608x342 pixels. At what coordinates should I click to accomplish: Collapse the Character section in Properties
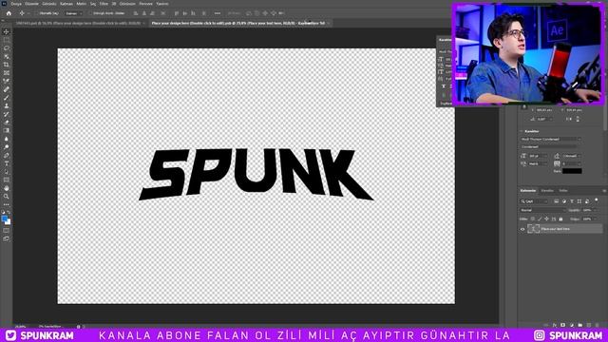(522, 131)
